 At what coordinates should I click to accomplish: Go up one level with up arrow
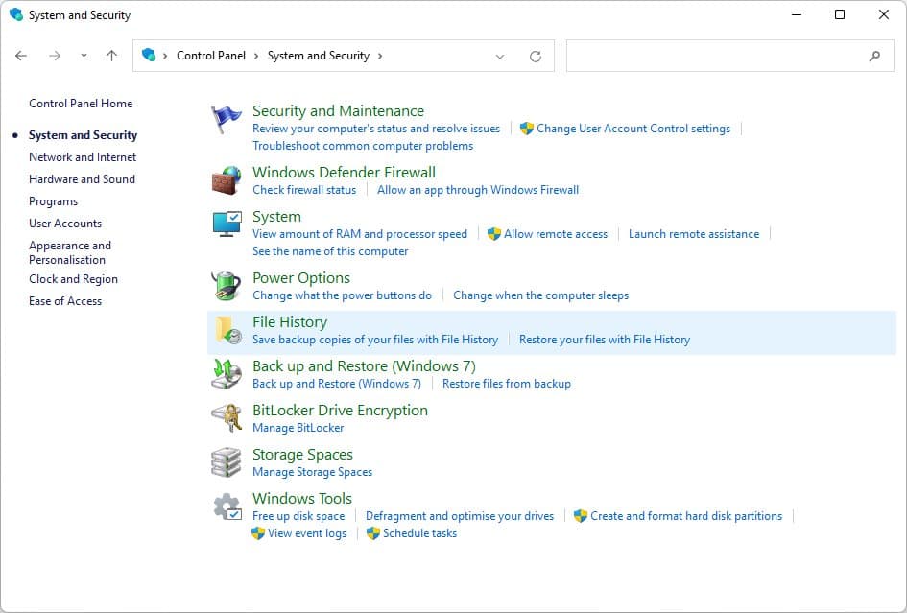(x=111, y=56)
